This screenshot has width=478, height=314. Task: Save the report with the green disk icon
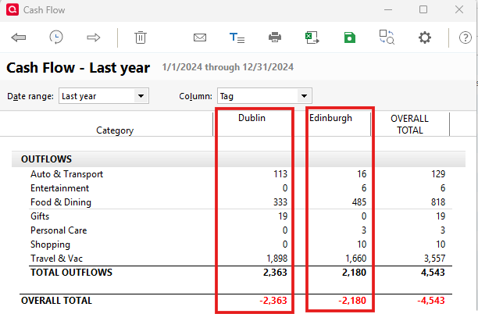point(350,37)
